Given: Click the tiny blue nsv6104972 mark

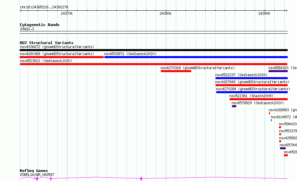Looking at the screenshot, I should pyautogui.click(x=271, y=120).
